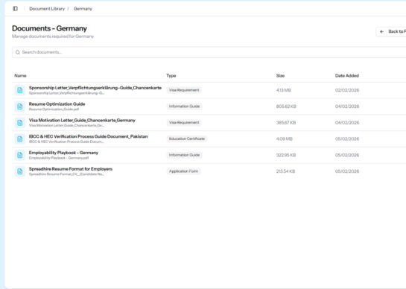Click the Visa Motivation Letter file icon
Screen dimensions: 406x289
pos(20,123)
